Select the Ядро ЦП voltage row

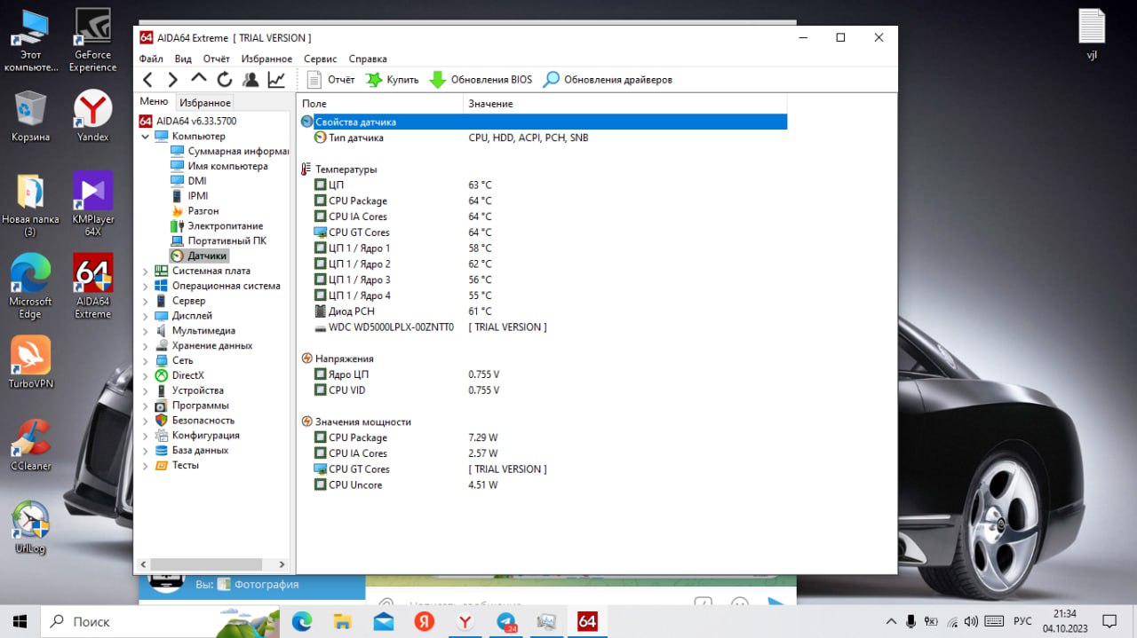[x=543, y=374]
